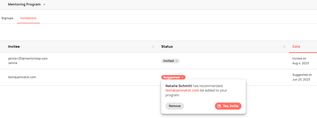
Task: Click the chevron inside the Invited badge
Action: [x=176, y=61]
